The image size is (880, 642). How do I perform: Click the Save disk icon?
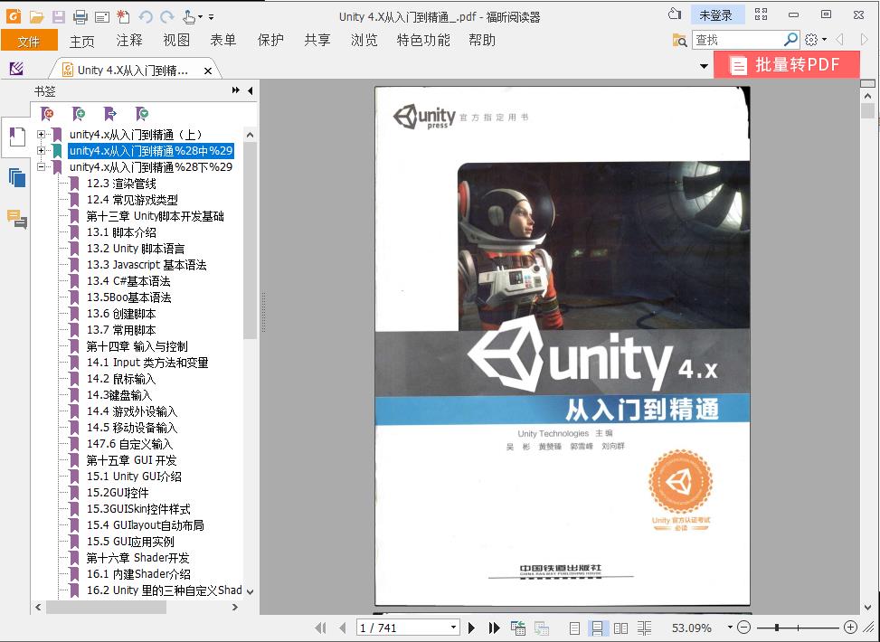click(59, 17)
